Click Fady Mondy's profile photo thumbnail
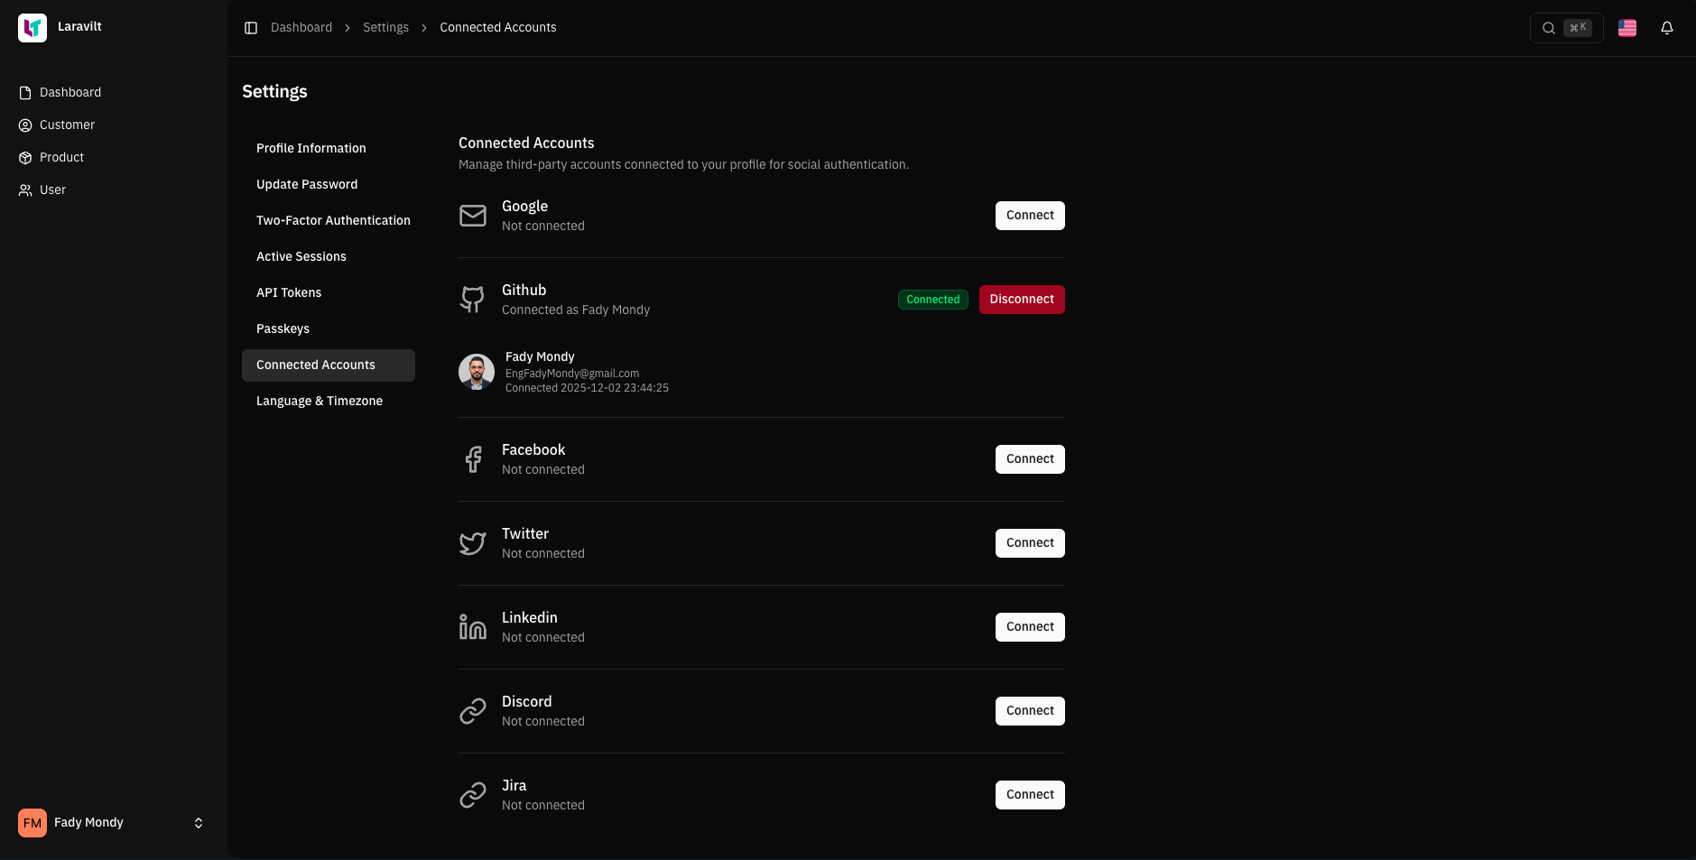 477,372
